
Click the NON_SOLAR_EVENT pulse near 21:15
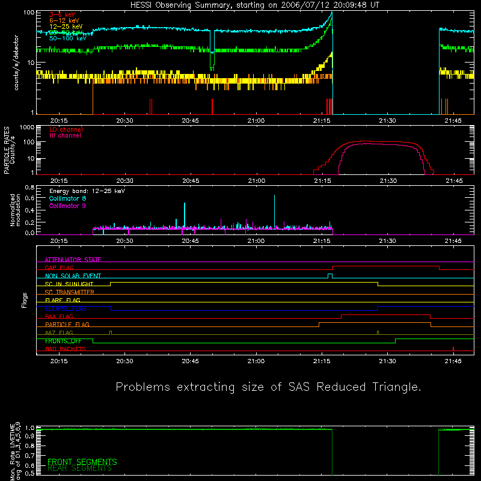330,276
